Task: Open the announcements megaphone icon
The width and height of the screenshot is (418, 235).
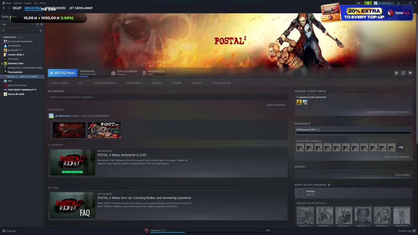Action: tap(359, 3)
